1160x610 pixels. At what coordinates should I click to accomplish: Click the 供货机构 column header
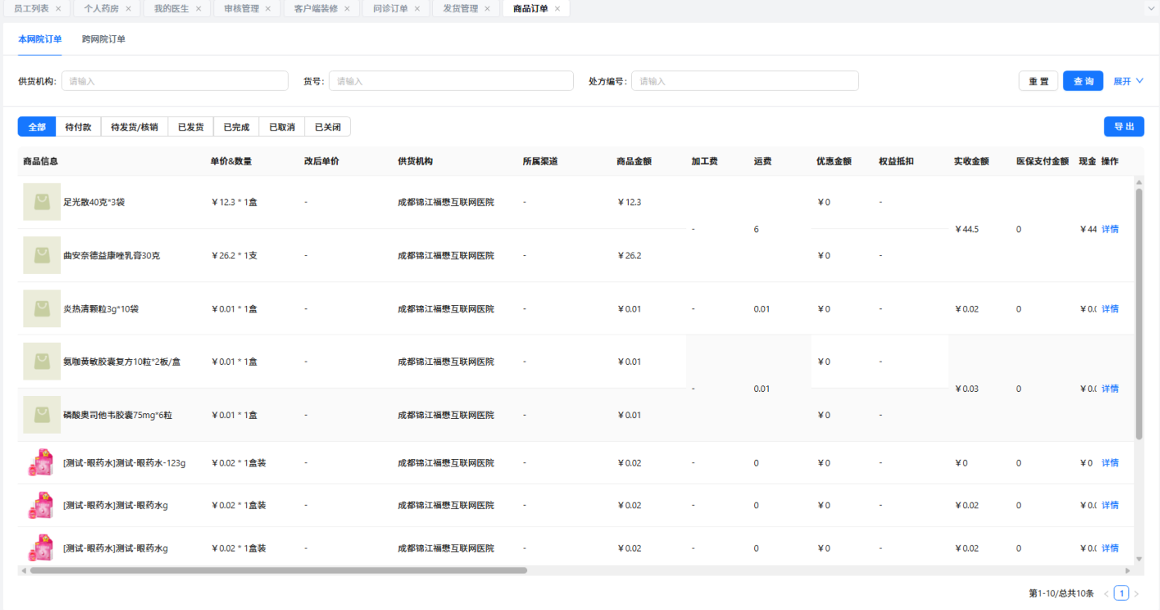click(x=415, y=162)
